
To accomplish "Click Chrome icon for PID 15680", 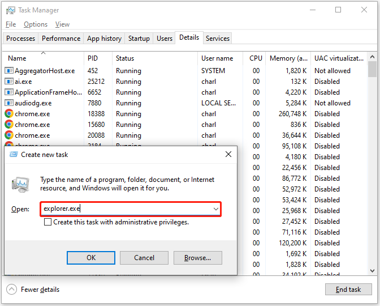I will point(9,124).
